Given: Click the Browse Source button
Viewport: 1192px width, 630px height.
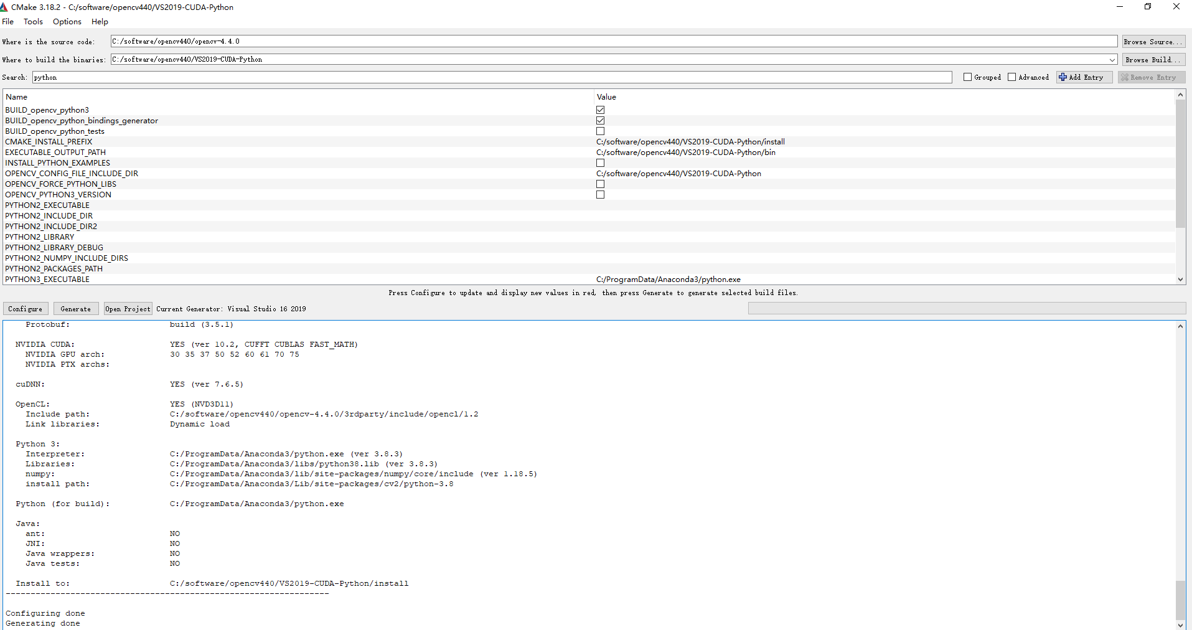Looking at the screenshot, I should coord(1153,41).
